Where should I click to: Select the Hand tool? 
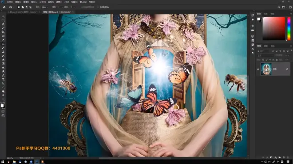pos(3,91)
